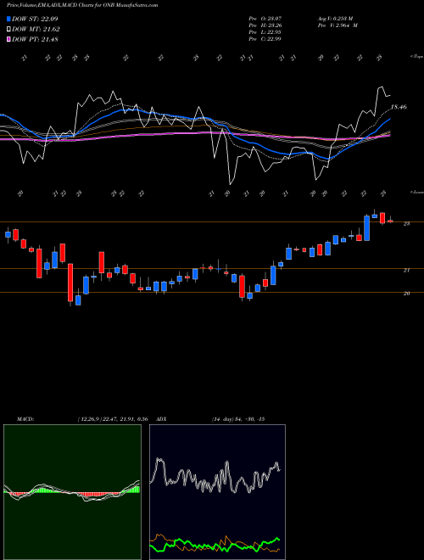Click the 'MACD:' panel heading

pyautogui.click(x=25, y=419)
